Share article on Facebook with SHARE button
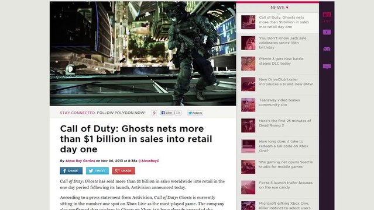 pyautogui.click(x=71, y=171)
